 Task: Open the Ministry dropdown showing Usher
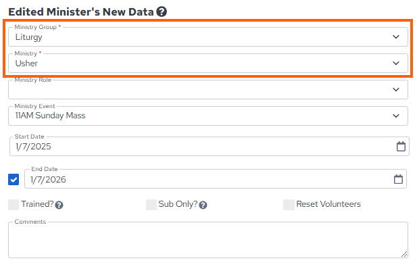click(208, 63)
